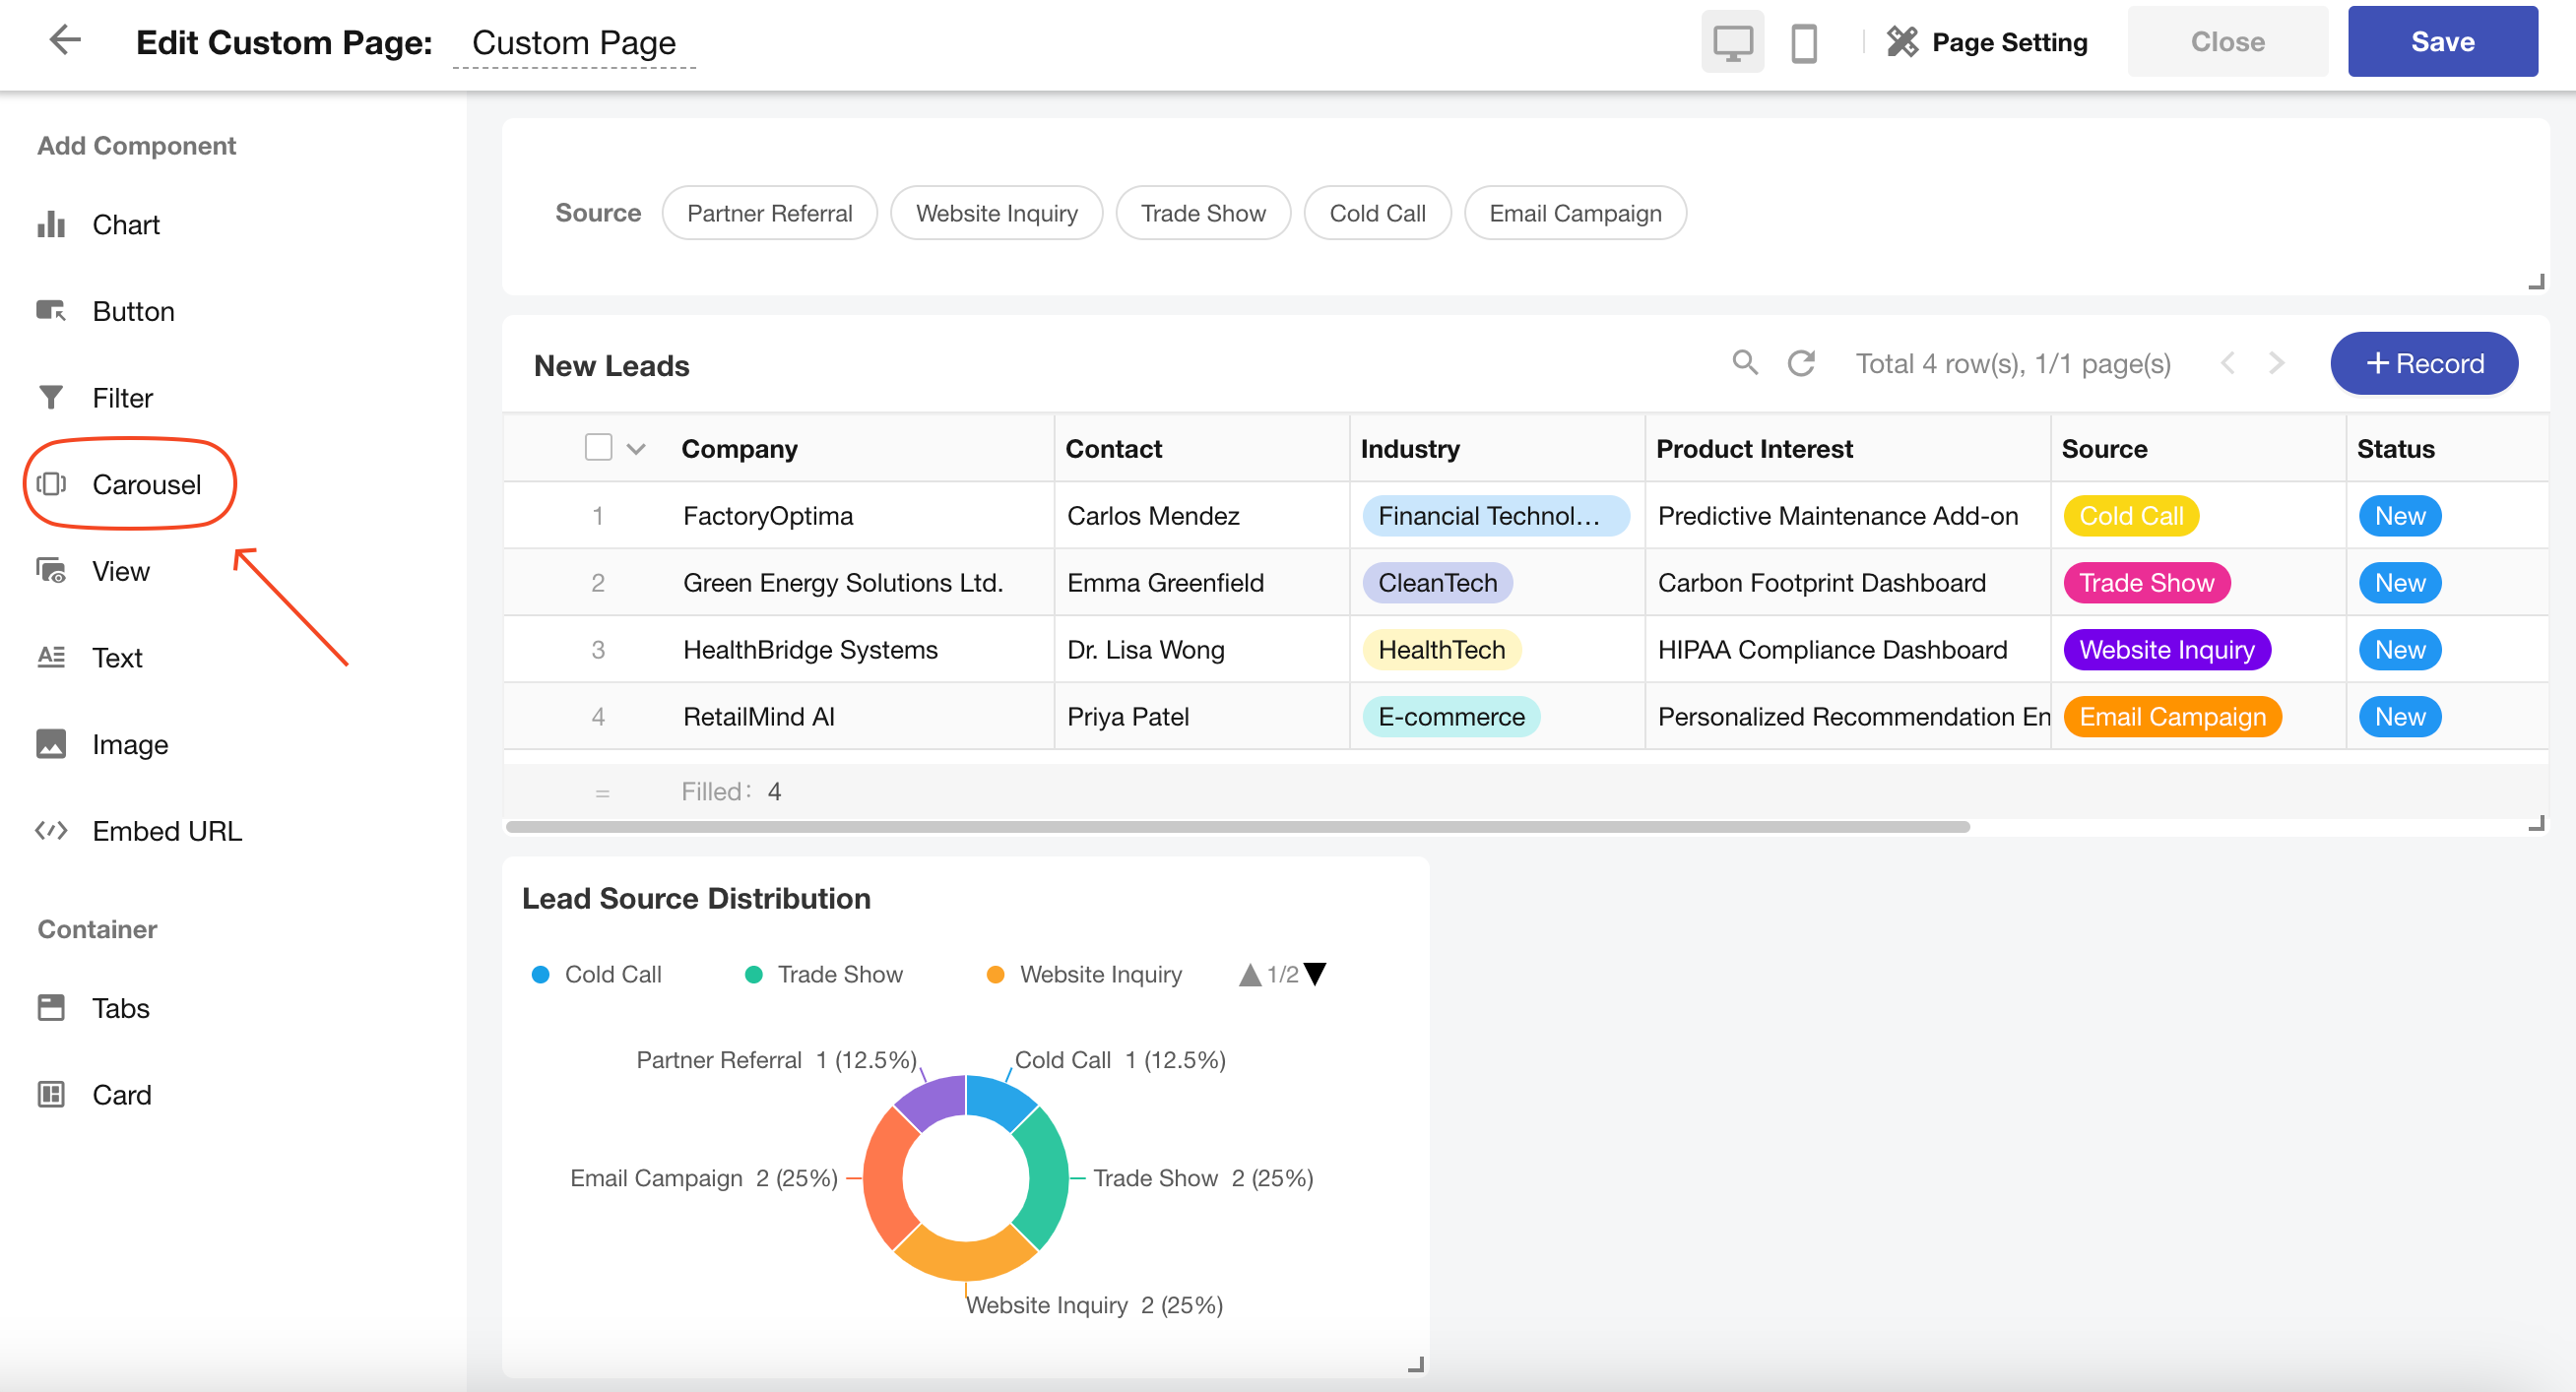The height and width of the screenshot is (1392, 2576).
Task: Toggle the Email Campaign source filter
Action: click(x=1574, y=213)
